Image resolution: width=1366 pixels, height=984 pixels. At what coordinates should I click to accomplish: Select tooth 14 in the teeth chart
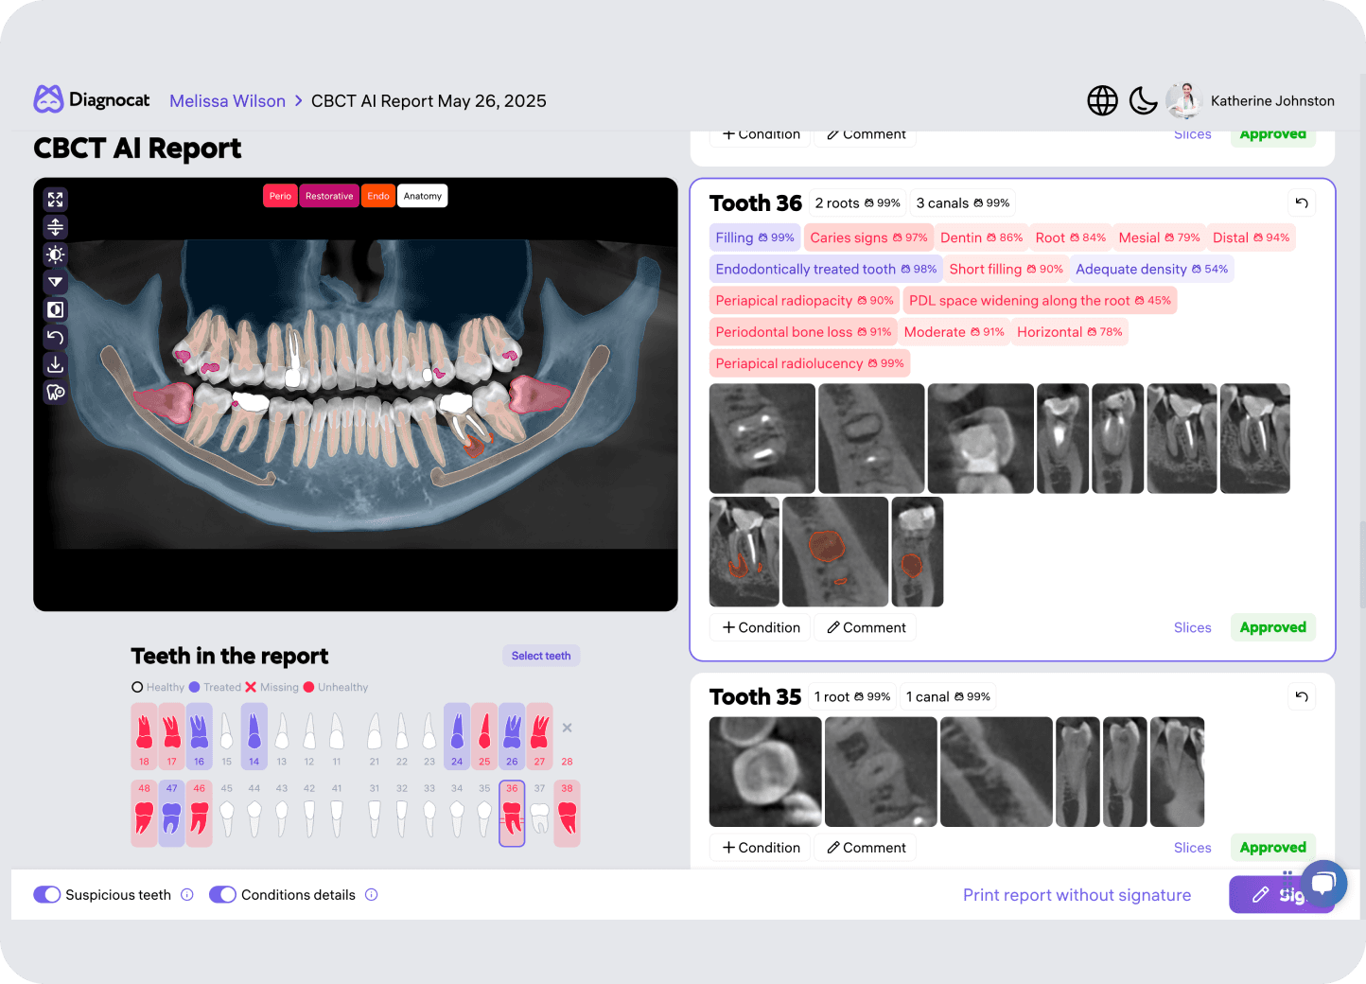(x=254, y=736)
